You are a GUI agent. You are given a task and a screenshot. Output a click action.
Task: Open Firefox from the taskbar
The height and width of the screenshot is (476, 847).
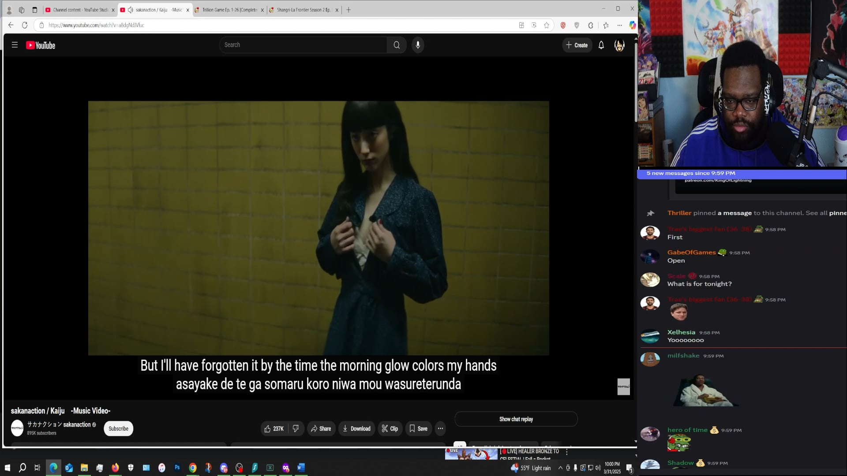[x=115, y=468]
